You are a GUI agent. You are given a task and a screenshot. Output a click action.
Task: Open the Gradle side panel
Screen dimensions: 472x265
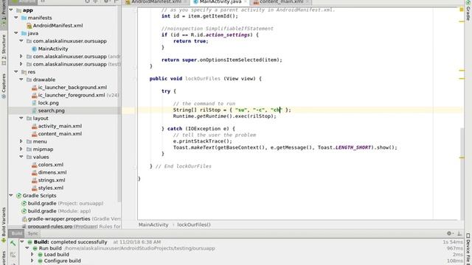click(468, 12)
